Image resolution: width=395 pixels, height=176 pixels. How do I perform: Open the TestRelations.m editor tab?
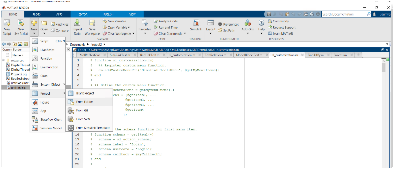pyautogui.click(x=215, y=55)
